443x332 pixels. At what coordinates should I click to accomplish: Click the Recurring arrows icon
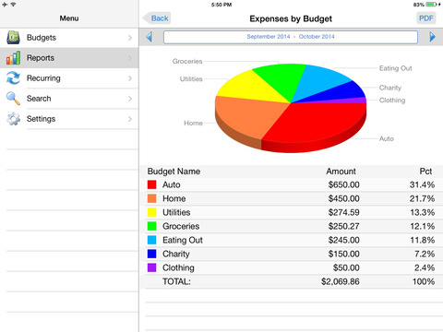click(x=13, y=78)
